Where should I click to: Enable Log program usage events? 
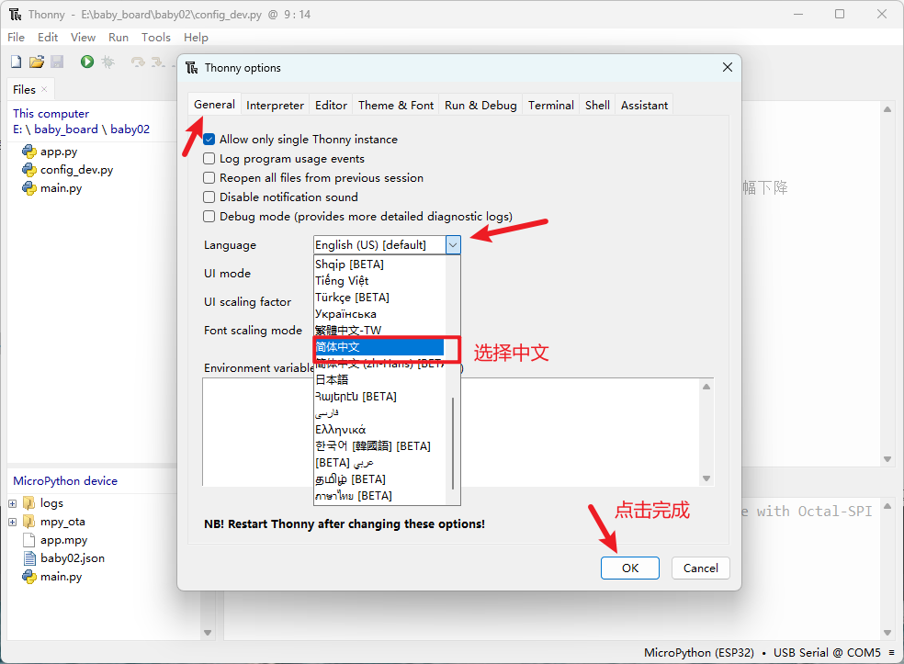(209, 159)
